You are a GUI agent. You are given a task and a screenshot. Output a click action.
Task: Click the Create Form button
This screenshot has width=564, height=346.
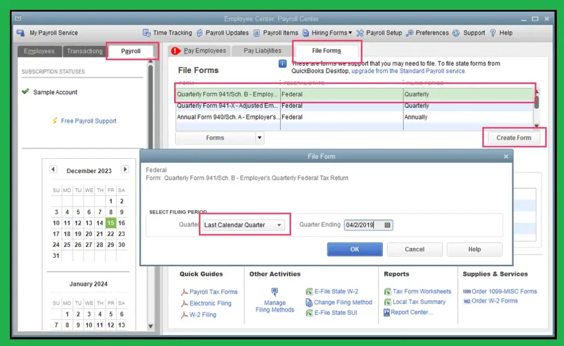pyautogui.click(x=513, y=138)
